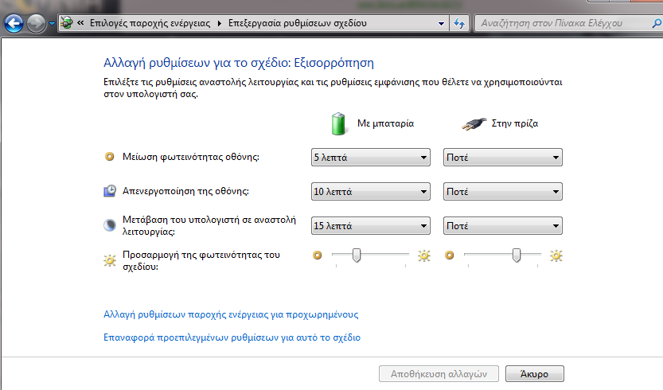The width and height of the screenshot is (663, 390).
Task: Select Επεξεργασία ρυθμίσεων σχεδίου breadcrumb
Action: [297, 23]
